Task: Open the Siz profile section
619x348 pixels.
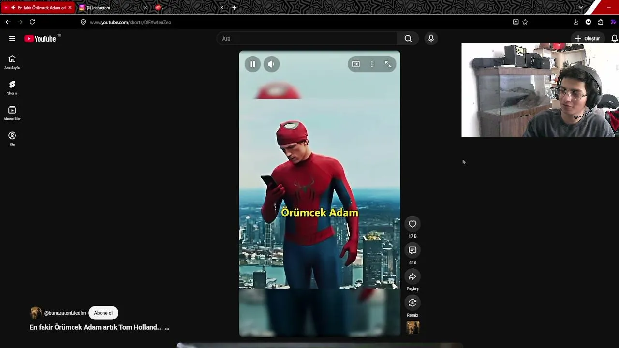Action: 12,139
